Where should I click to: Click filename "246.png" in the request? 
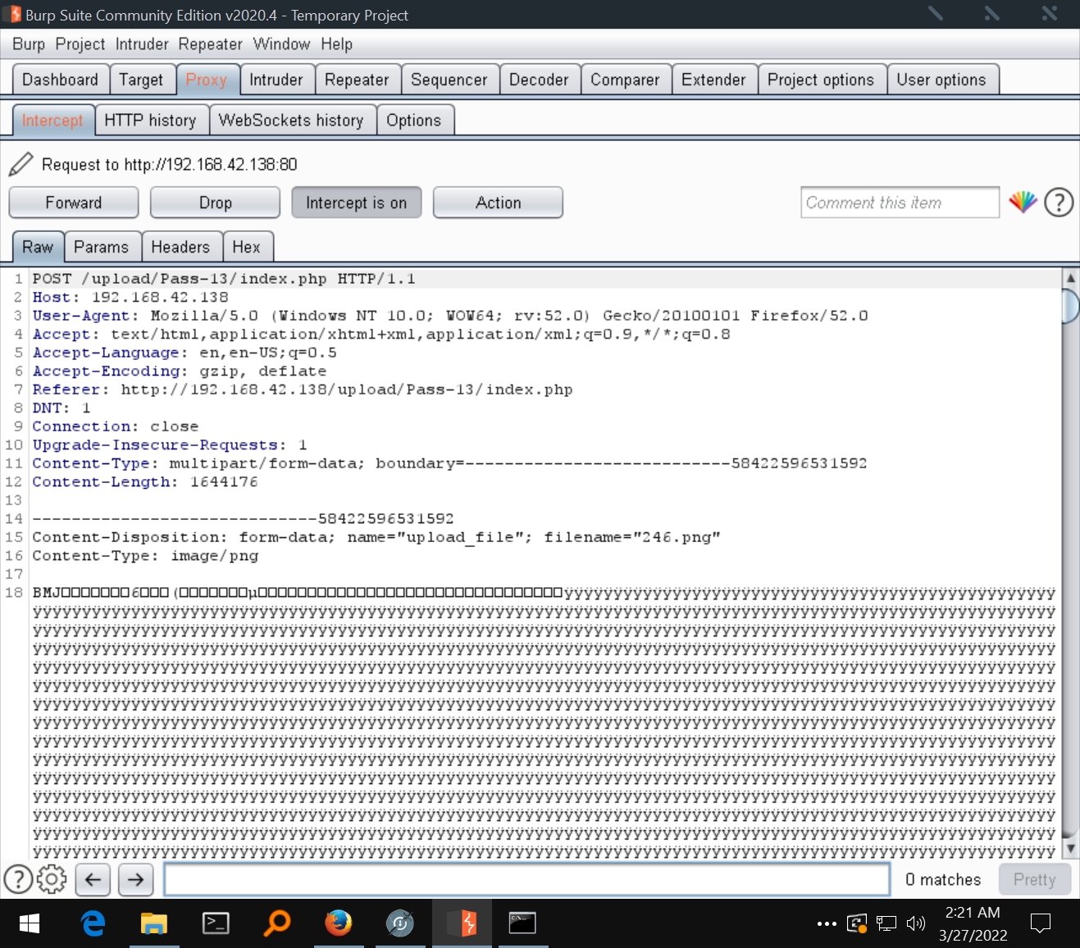pyautogui.click(x=677, y=537)
